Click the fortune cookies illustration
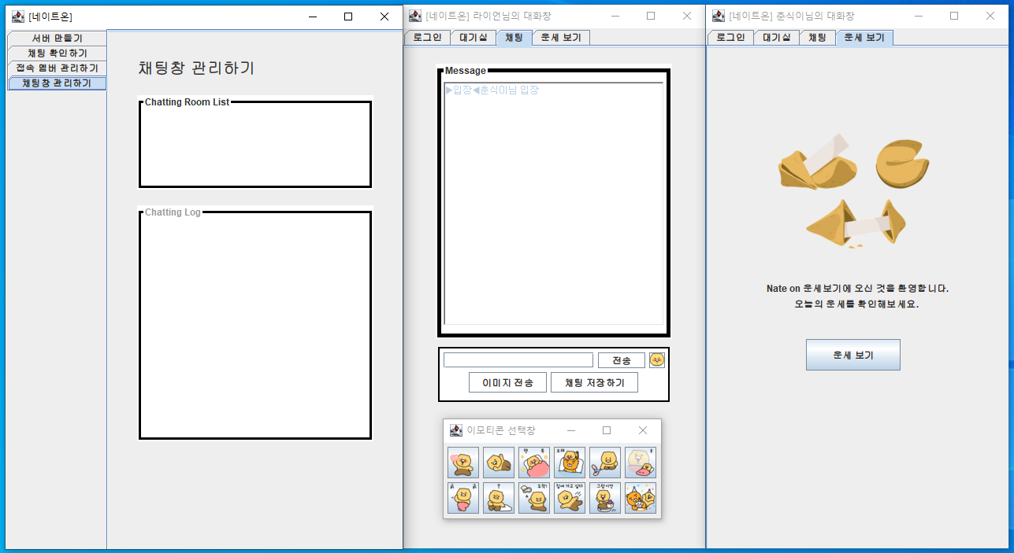This screenshot has height=553, width=1014. (x=854, y=190)
